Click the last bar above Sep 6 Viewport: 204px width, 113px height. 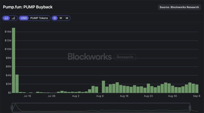[197, 89]
